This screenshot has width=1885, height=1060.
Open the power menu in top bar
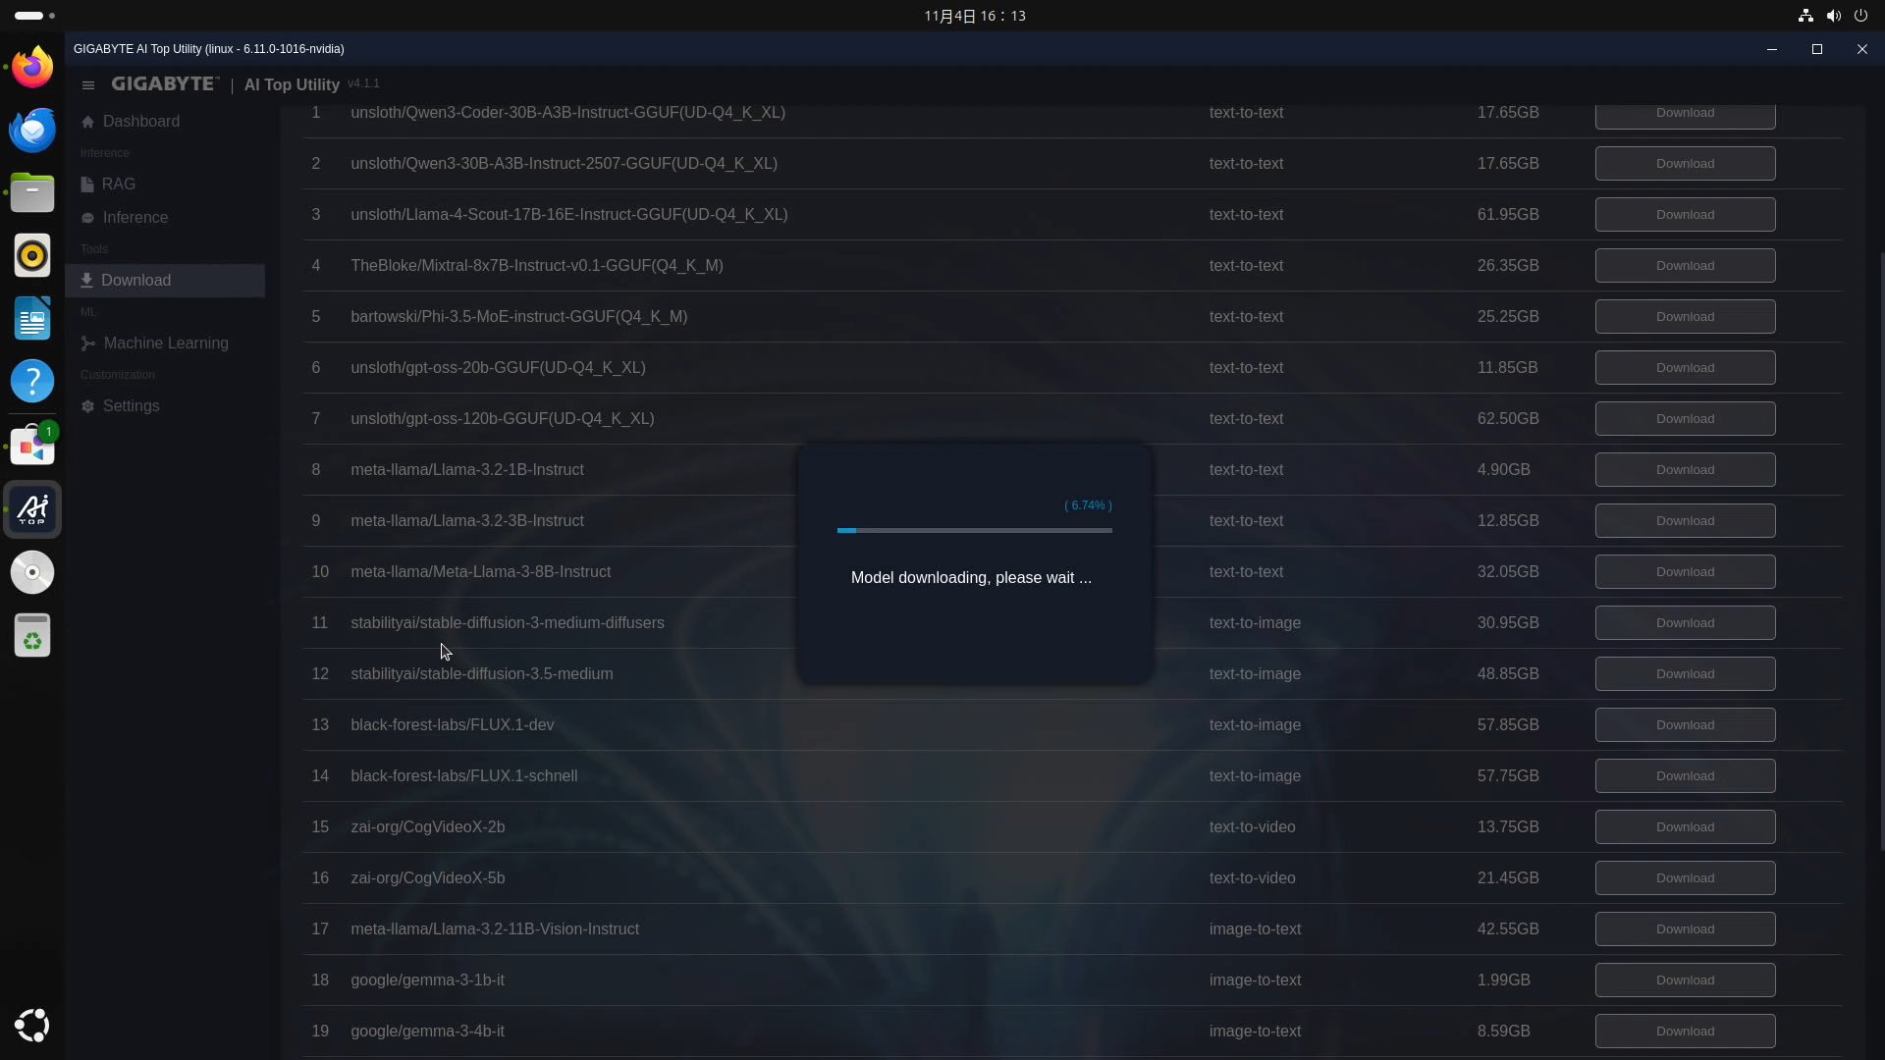click(x=1860, y=16)
